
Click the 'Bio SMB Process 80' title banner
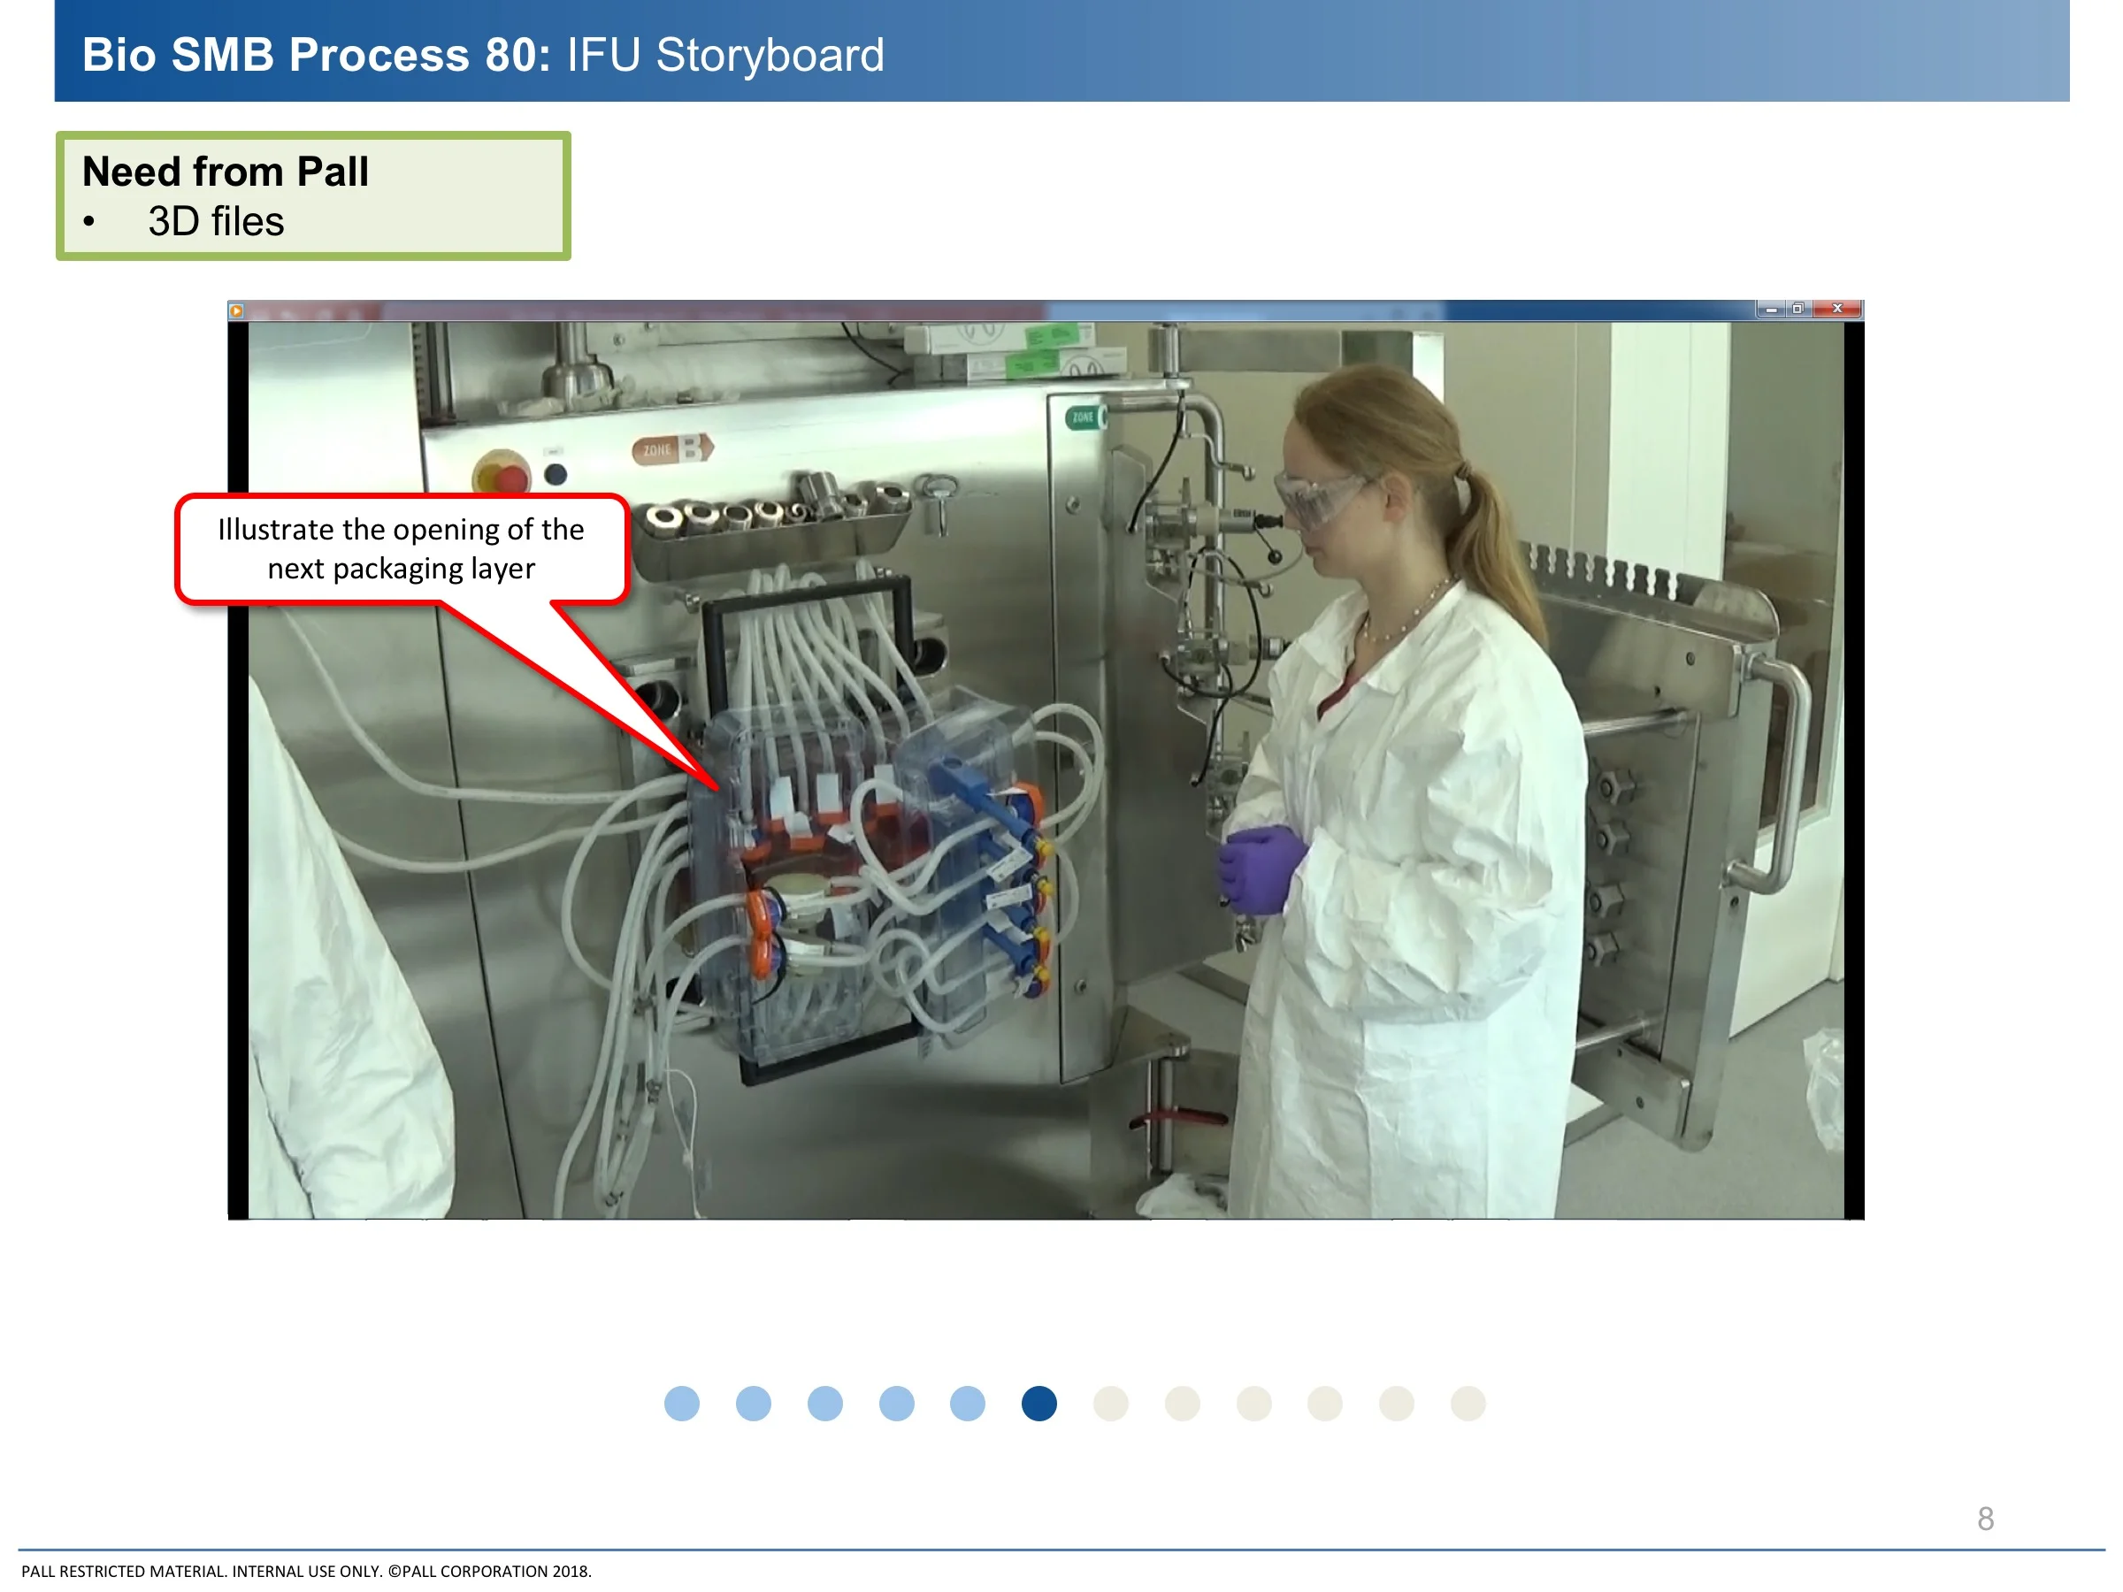[x=483, y=55]
